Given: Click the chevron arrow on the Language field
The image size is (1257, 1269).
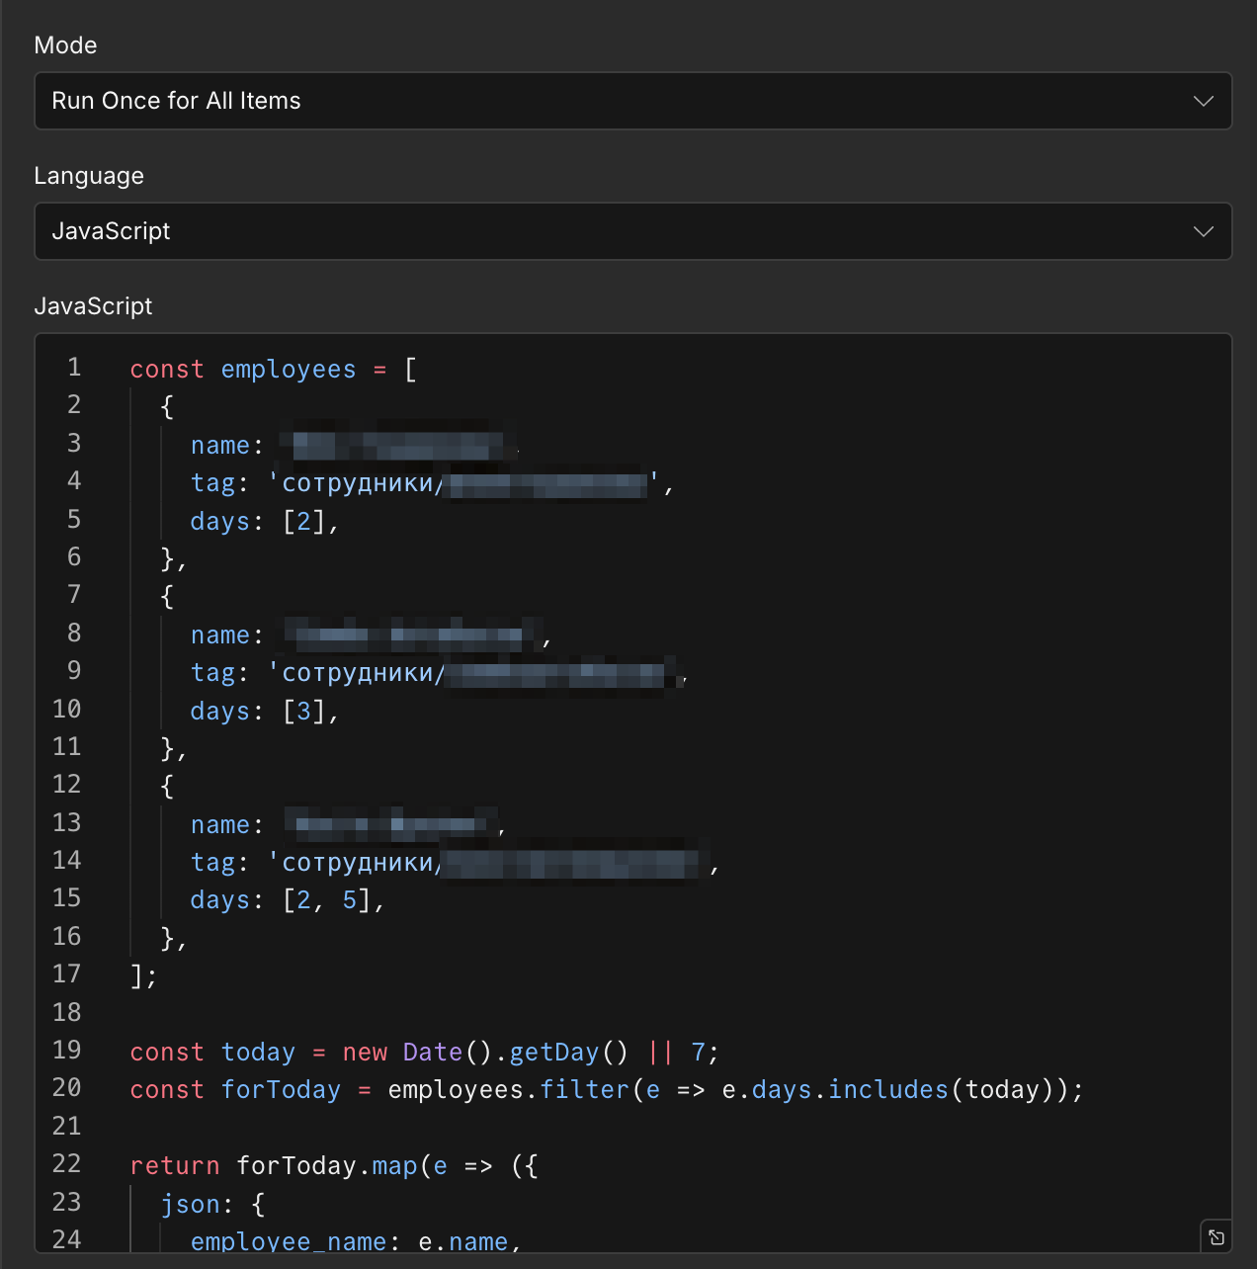Looking at the screenshot, I should coord(1203,231).
